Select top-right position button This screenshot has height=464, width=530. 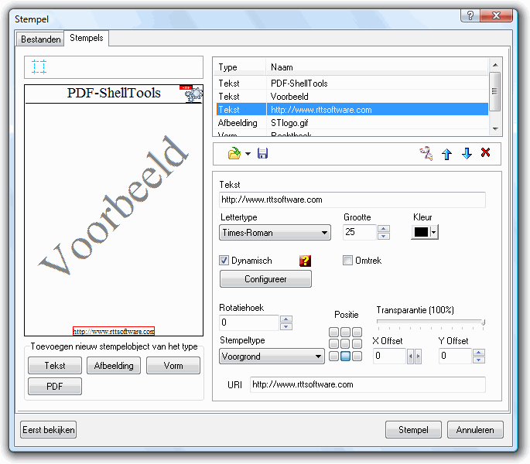tap(357, 333)
